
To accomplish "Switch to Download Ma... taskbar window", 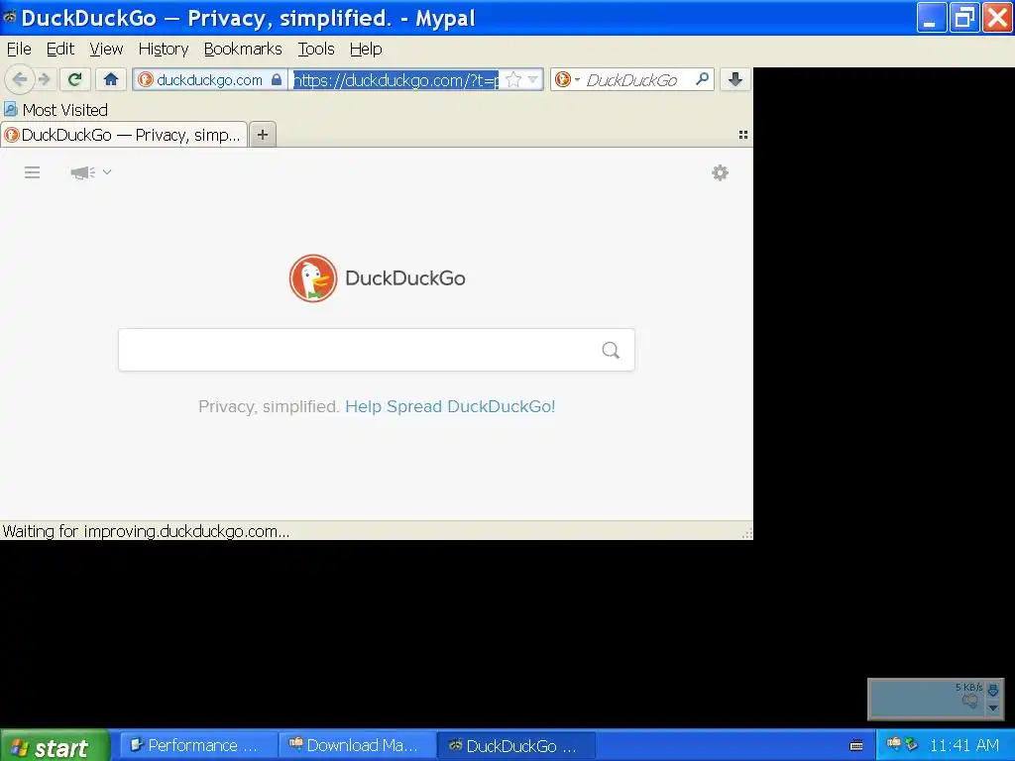I will [359, 746].
